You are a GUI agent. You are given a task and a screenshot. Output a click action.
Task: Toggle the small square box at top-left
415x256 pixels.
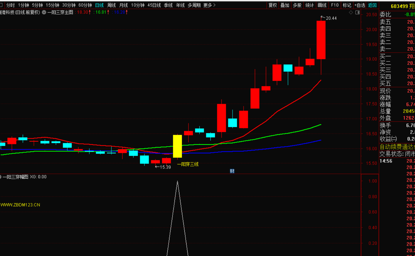point(1,5)
